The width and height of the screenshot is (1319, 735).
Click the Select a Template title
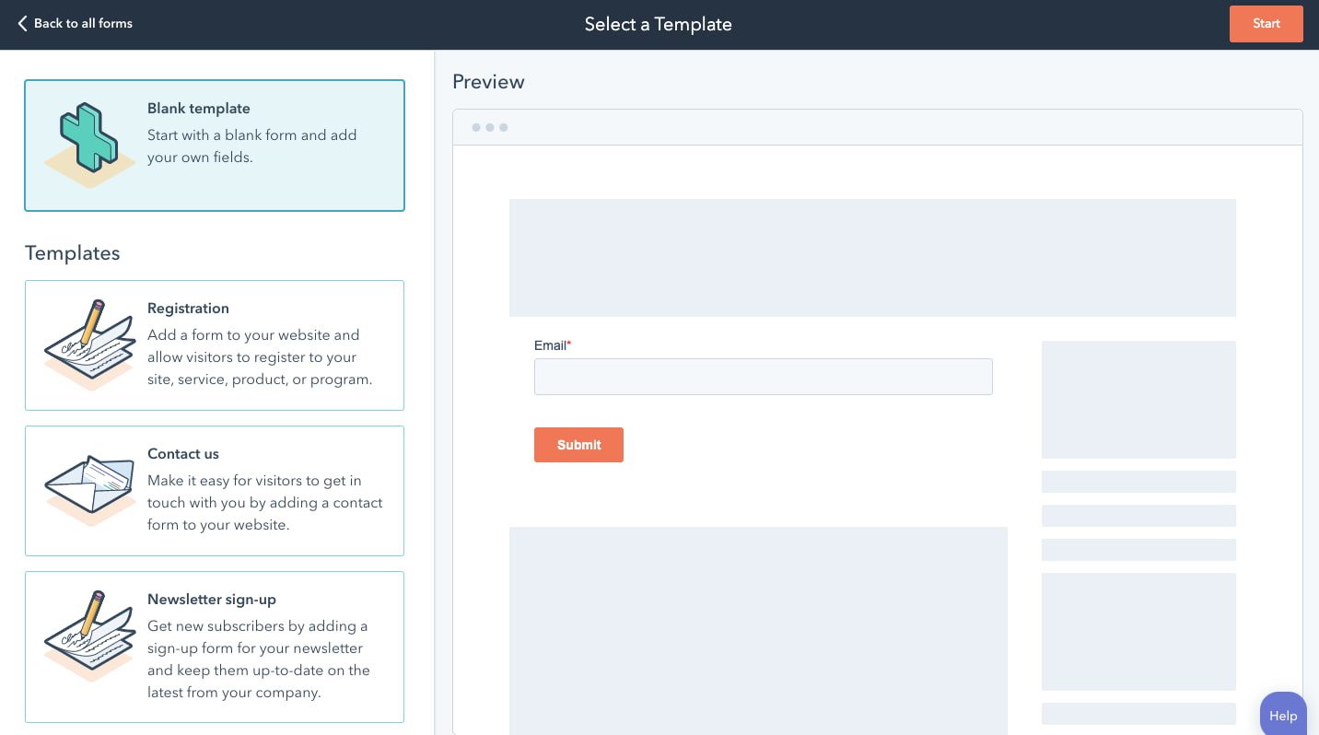(x=659, y=25)
